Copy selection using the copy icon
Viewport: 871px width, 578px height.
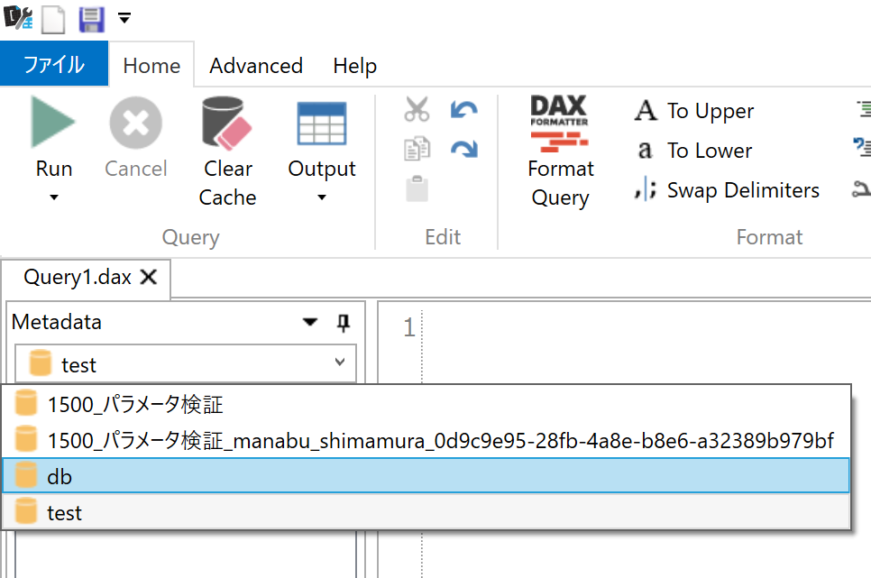pos(417,149)
